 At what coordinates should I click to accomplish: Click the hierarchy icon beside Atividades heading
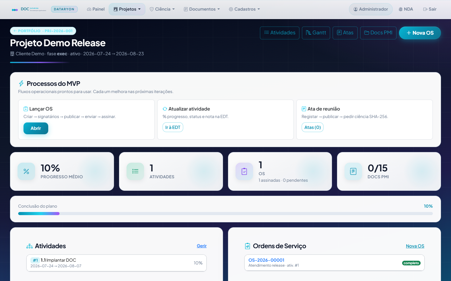click(29, 246)
